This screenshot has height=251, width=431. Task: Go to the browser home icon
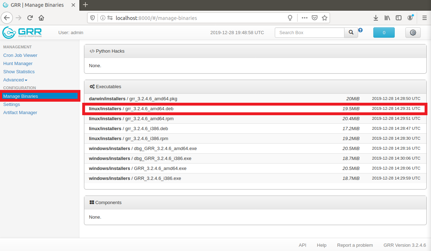41,18
